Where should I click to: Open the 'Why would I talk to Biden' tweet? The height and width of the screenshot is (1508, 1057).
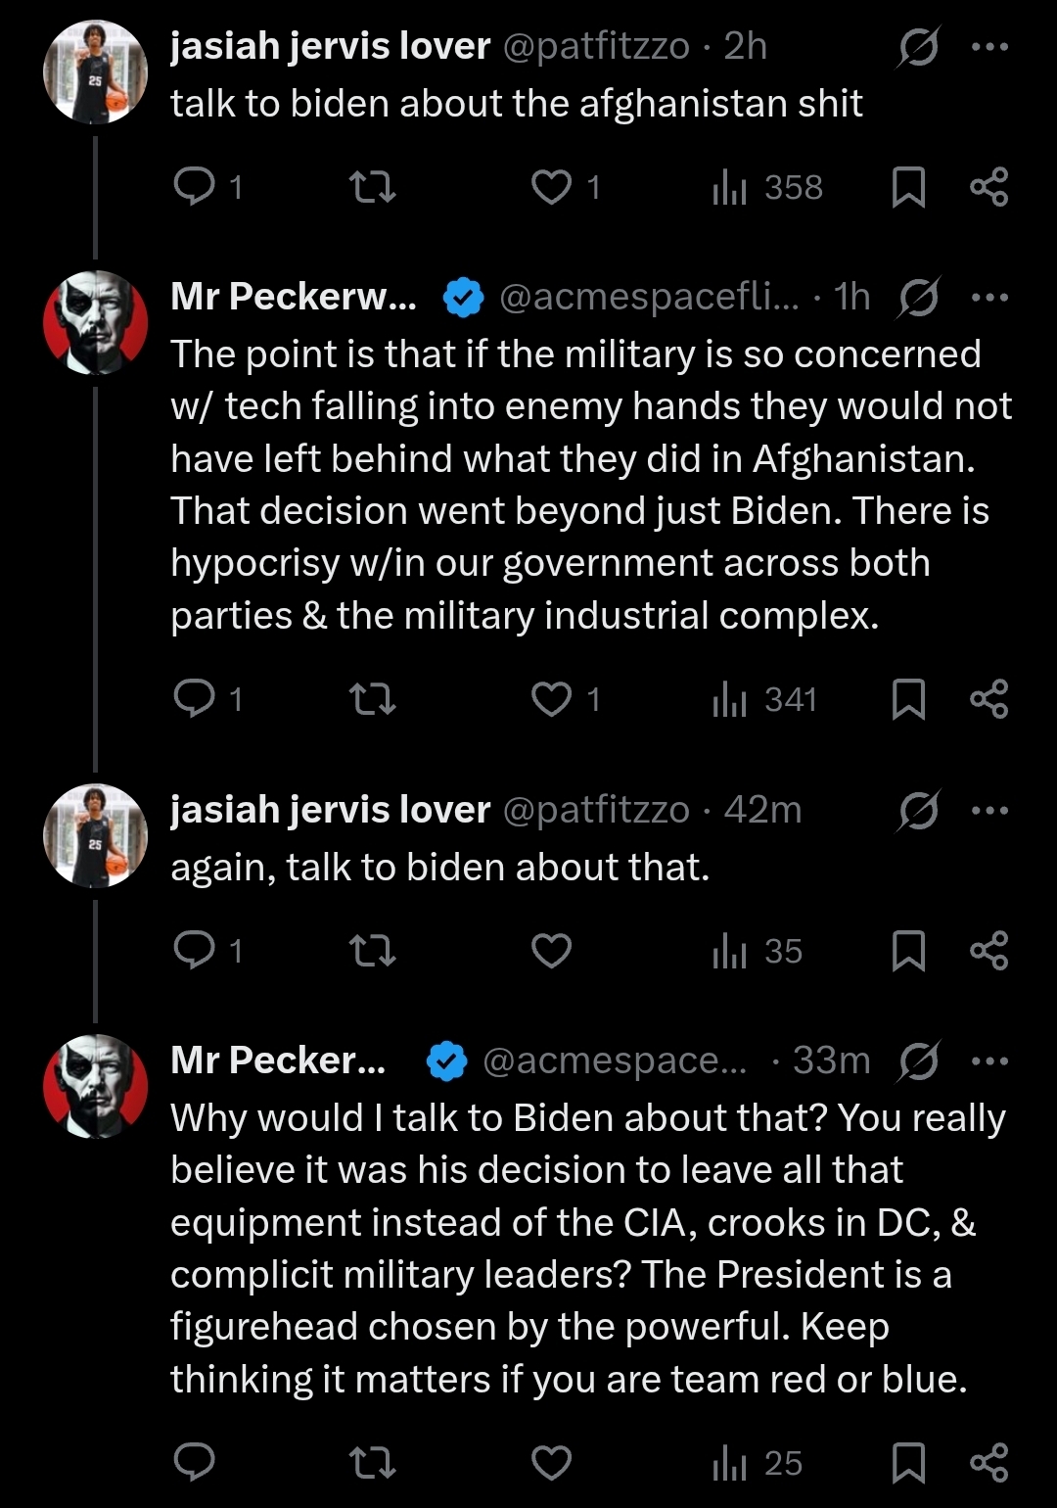[x=587, y=1248]
